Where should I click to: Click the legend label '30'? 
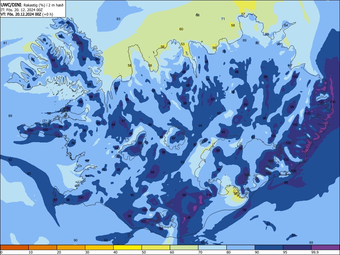(87, 252)
